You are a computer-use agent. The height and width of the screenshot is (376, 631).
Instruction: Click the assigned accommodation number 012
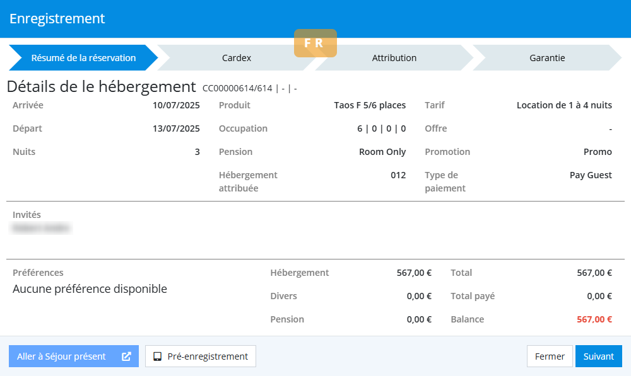point(398,175)
